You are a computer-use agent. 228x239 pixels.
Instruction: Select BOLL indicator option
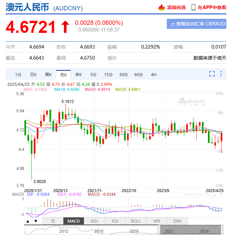pos(136,221)
